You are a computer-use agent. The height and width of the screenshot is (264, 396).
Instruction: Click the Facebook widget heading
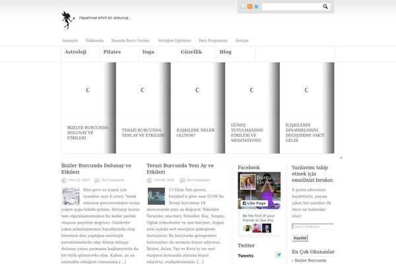249,168
